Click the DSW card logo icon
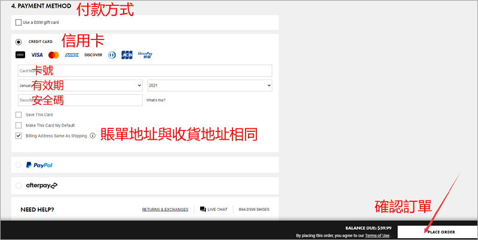Screen dimensions: 478x240 (x=20, y=55)
